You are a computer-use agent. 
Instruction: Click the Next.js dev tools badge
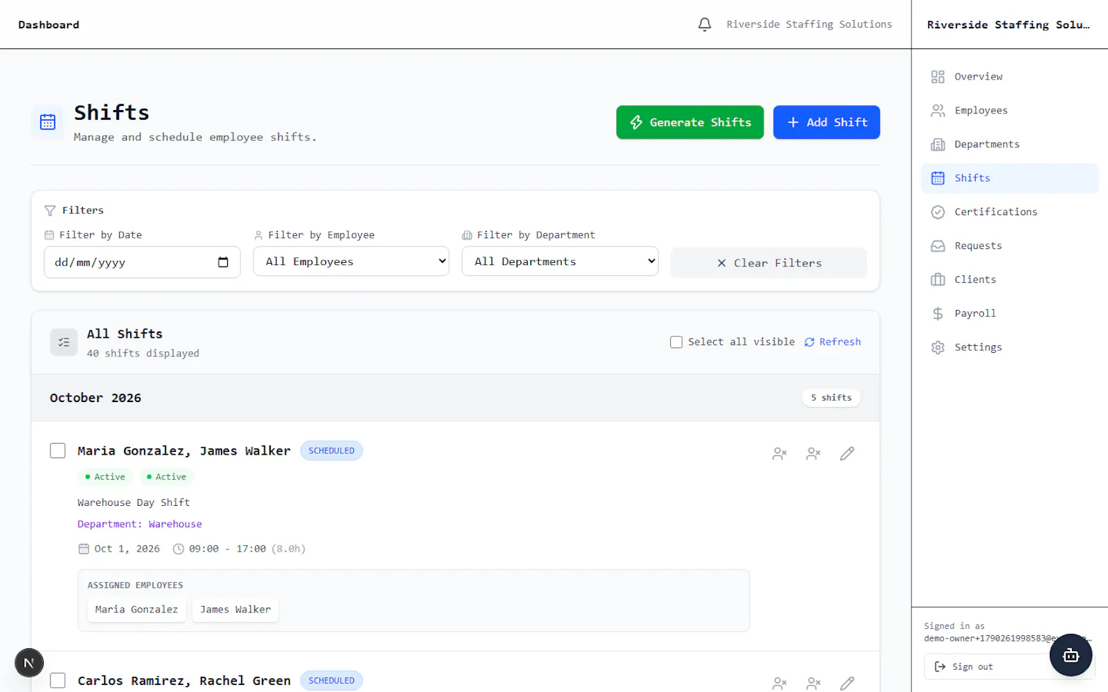[29, 663]
